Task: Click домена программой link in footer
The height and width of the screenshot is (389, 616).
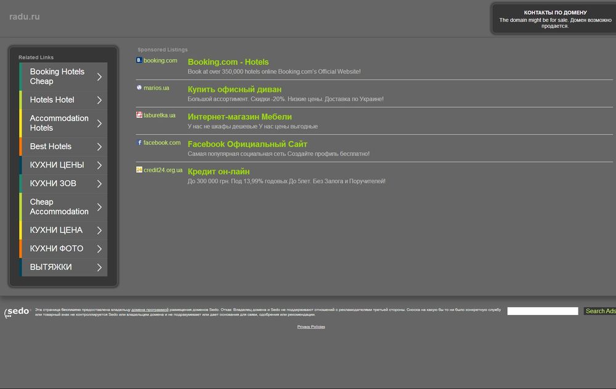Action: [x=150, y=310]
